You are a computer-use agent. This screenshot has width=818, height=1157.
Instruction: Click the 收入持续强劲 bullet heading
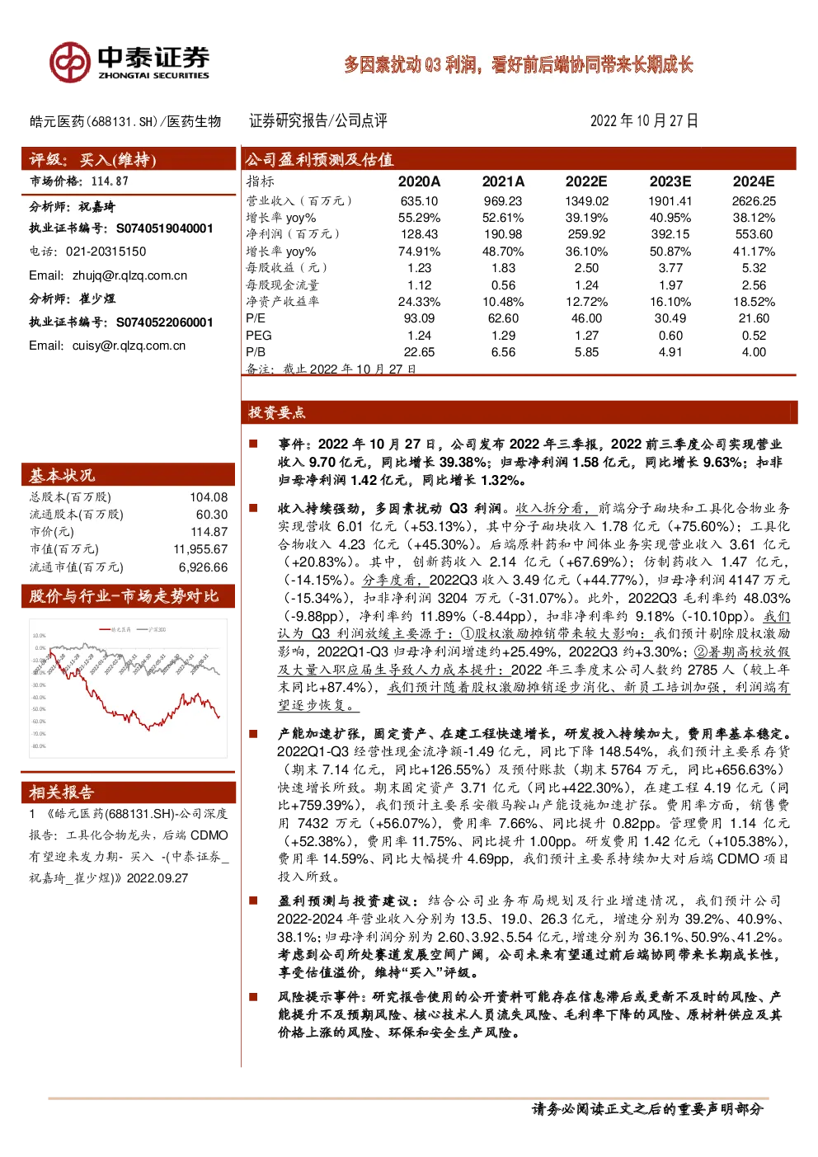pos(389,509)
